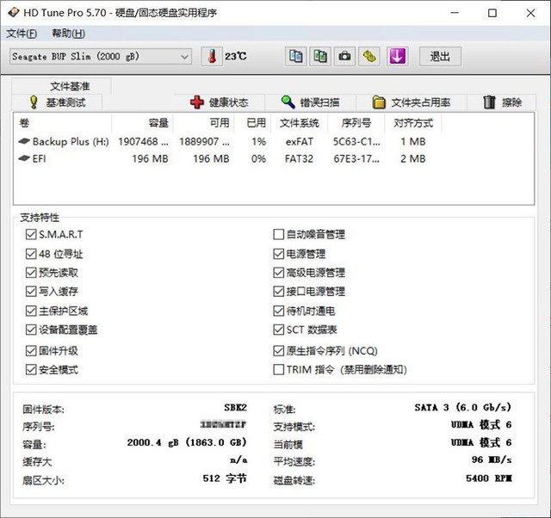
Task: Switch to the 错误扫描 tab
Action: click(x=310, y=102)
